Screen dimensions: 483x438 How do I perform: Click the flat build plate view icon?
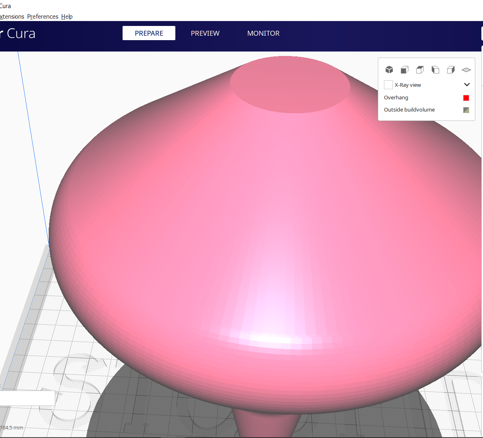click(x=466, y=69)
